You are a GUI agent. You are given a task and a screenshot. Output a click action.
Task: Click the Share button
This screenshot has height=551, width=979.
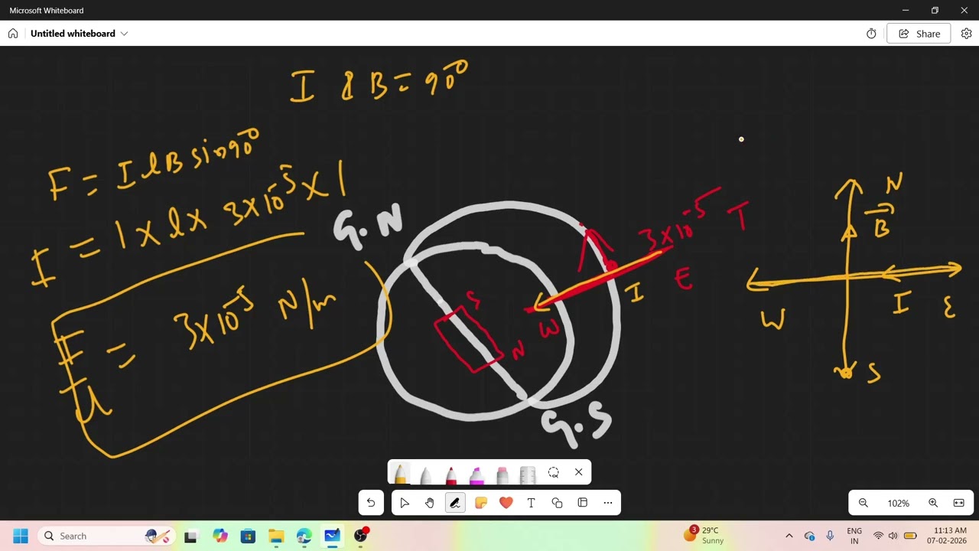(x=919, y=34)
